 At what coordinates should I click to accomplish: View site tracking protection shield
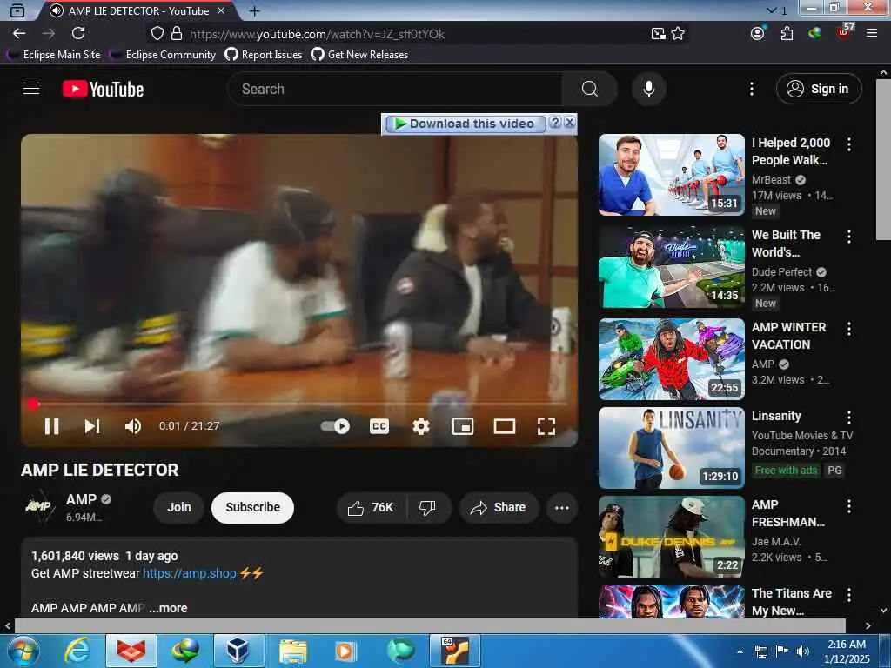[x=157, y=34]
